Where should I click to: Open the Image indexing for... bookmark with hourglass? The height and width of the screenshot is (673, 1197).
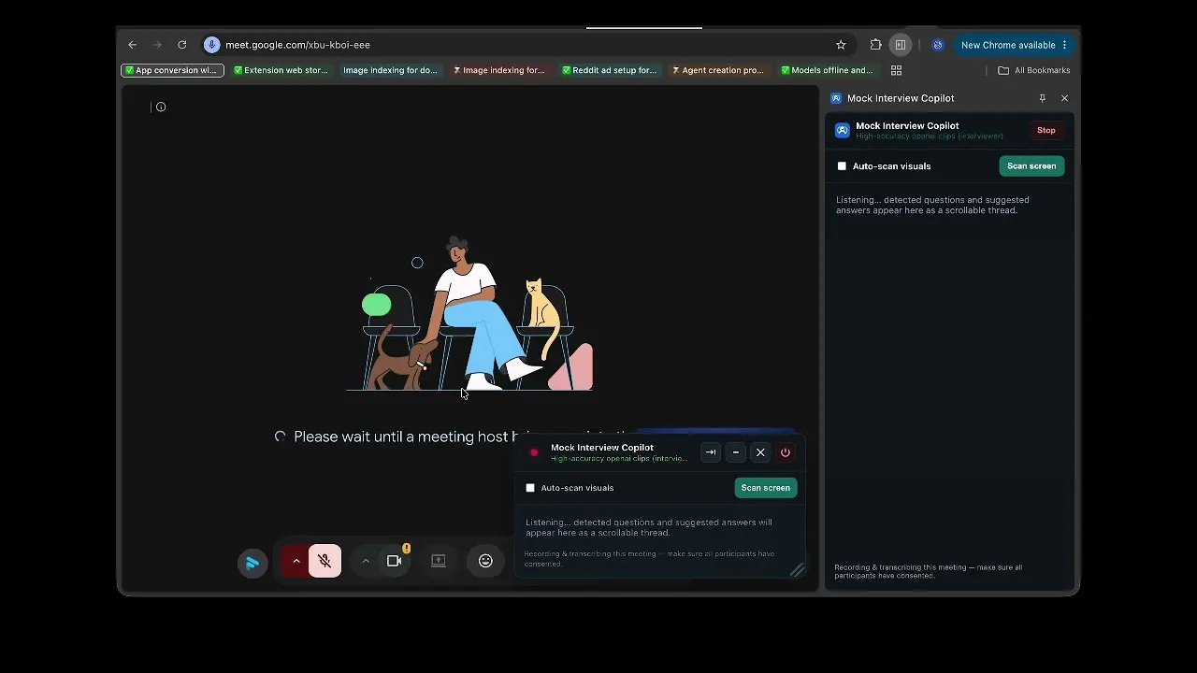click(x=498, y=70)
